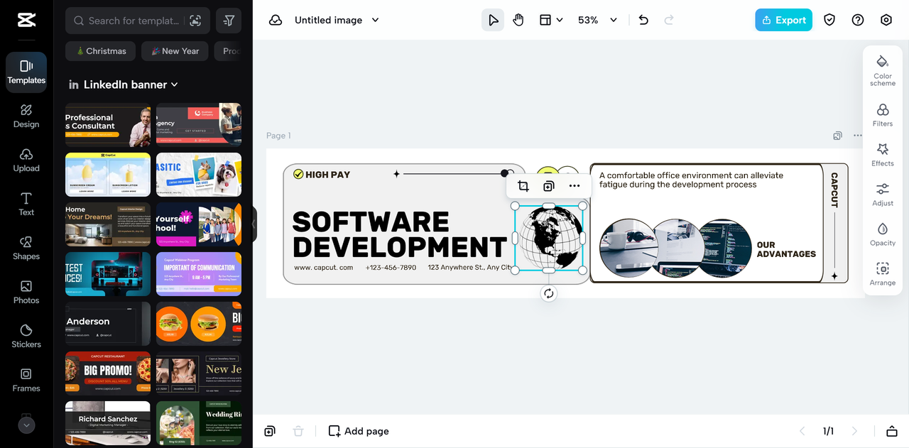Click crop icon in globe floating toolbar
The image size is (909, 448).
(x=523, y=186)
